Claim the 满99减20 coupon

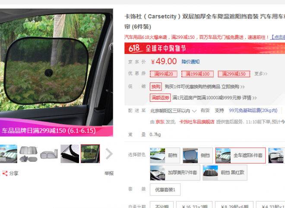164,74
